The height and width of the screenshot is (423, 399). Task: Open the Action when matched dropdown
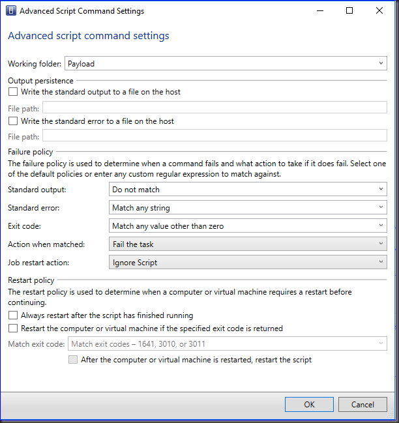[x=248, y=244]
